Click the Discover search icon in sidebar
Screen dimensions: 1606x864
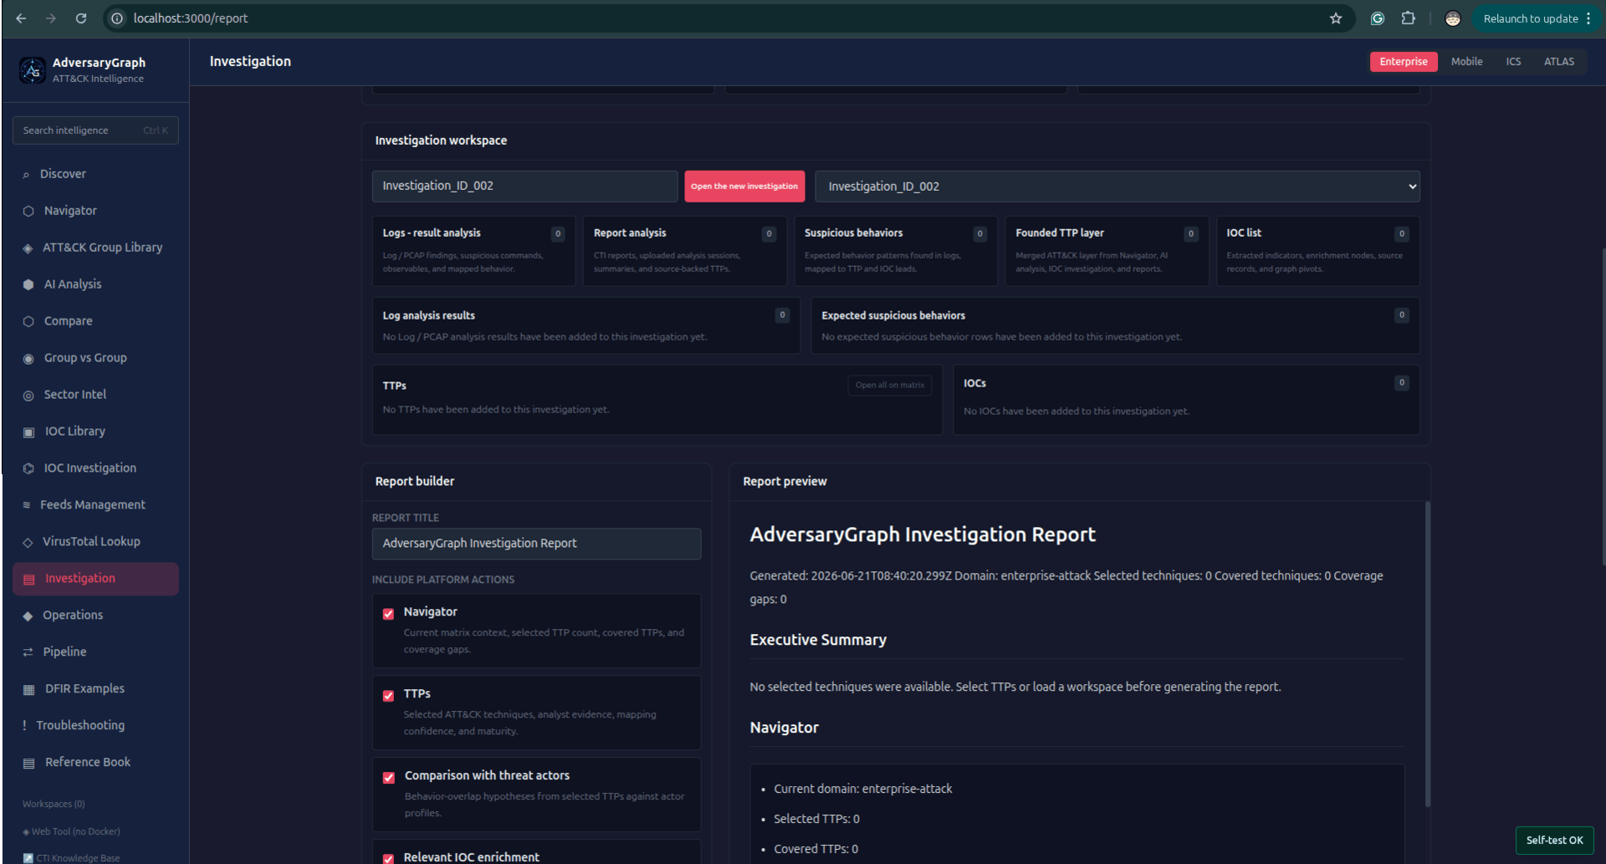click(x=26, y=175)
